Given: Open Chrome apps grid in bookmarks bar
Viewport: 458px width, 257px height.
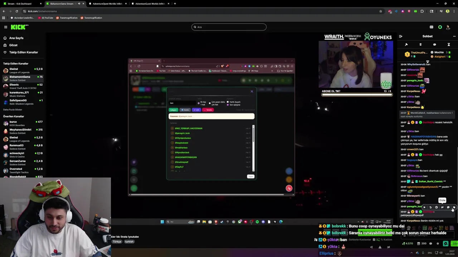Looking at the screenshot, I should pyautogui.click(x=4, y=18).
